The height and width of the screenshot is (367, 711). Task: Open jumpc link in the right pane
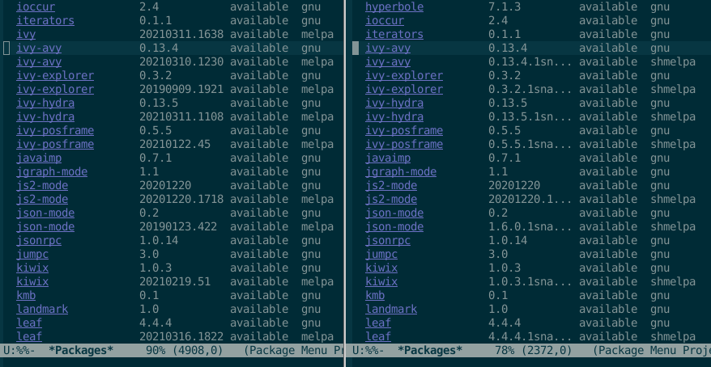(381, 255)
